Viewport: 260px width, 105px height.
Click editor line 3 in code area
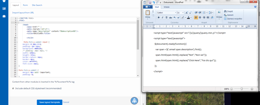pos(77,22)
